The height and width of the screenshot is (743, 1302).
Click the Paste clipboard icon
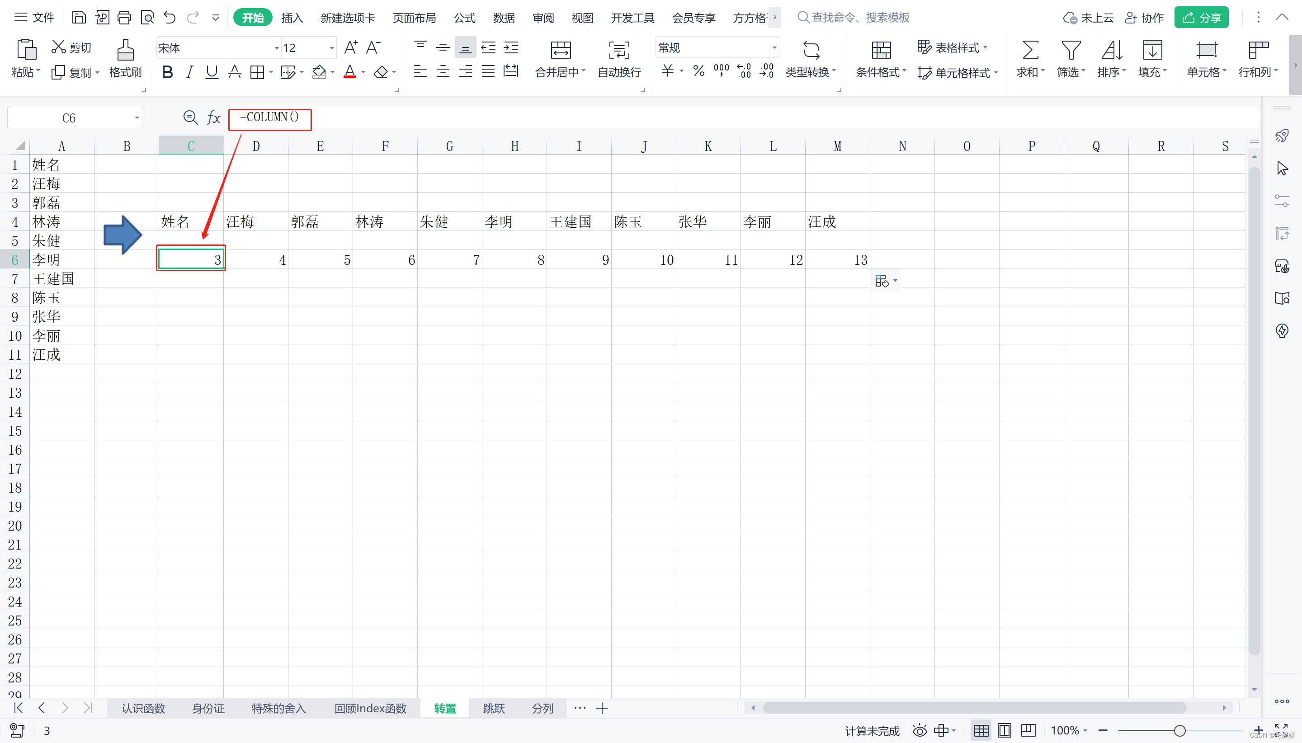pos(26,50)
